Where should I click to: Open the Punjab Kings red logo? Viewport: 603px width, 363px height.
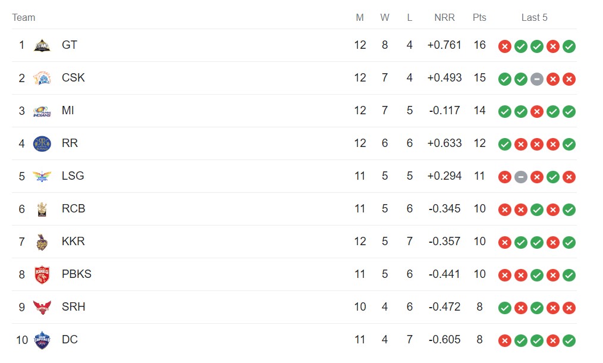(x=42, y=274)
